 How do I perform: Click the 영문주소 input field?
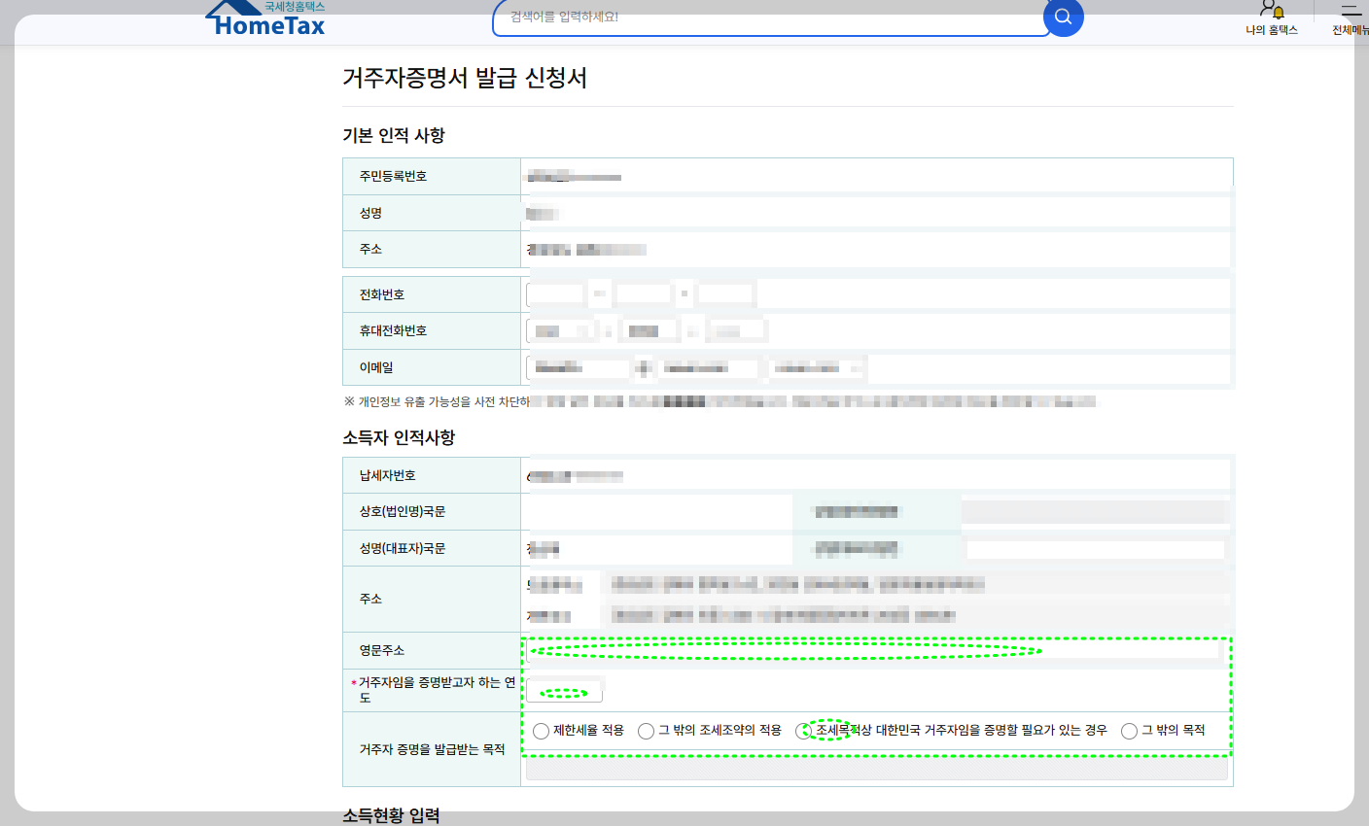click(x=872, y=650)
